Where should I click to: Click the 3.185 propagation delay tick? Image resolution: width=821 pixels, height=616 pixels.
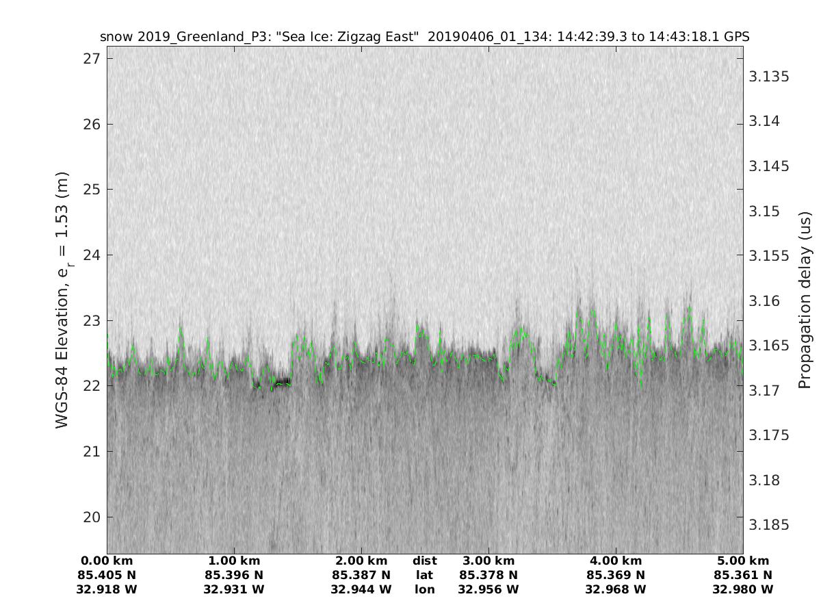(770, 525)
